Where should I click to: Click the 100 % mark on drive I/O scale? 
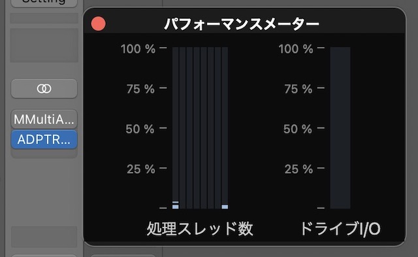pos(296,49)
